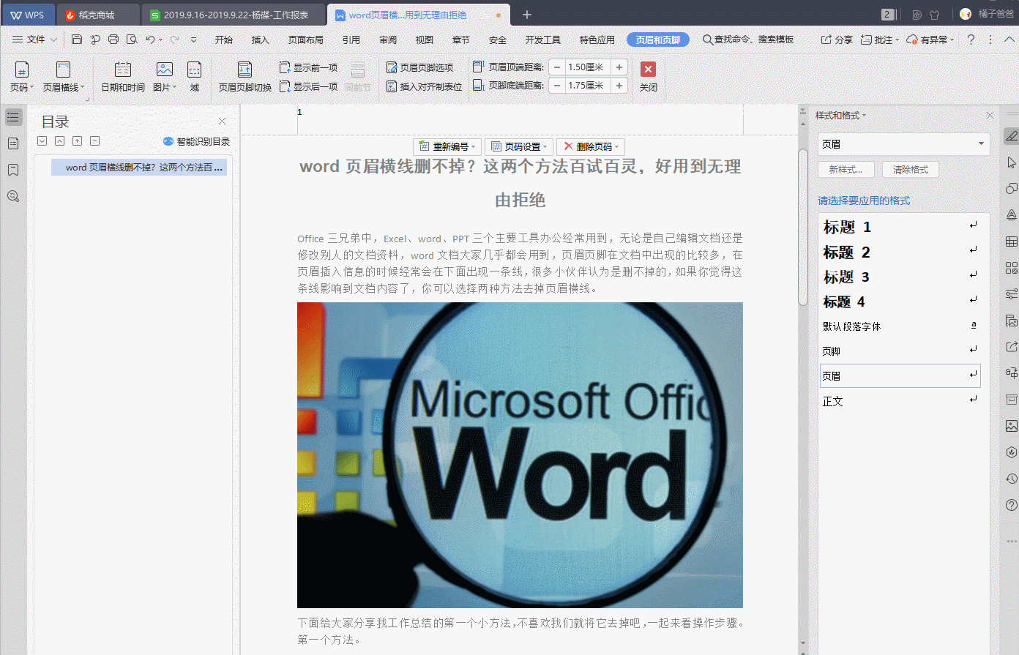This screenshot has width=1019, height=655.
Task: Select the outline heading entry in 目录
Action: [x=139, y=167]
